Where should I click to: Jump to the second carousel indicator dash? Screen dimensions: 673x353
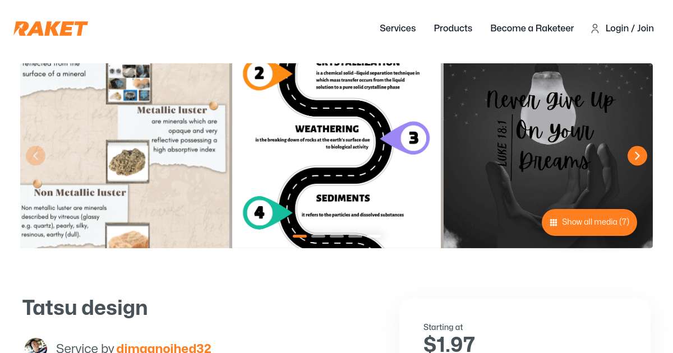[318, 236]
